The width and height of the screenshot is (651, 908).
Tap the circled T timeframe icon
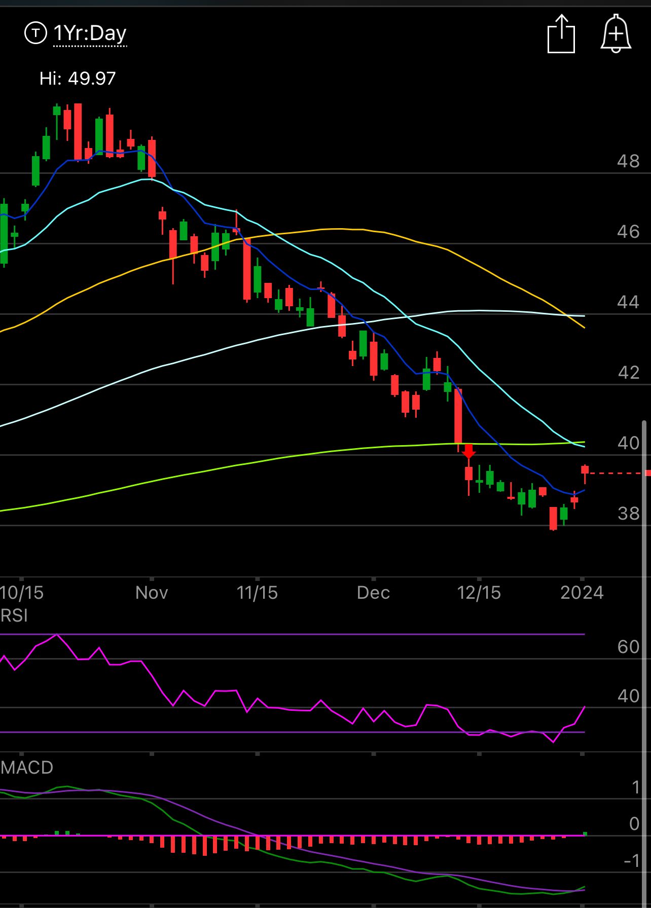point(35,33)
